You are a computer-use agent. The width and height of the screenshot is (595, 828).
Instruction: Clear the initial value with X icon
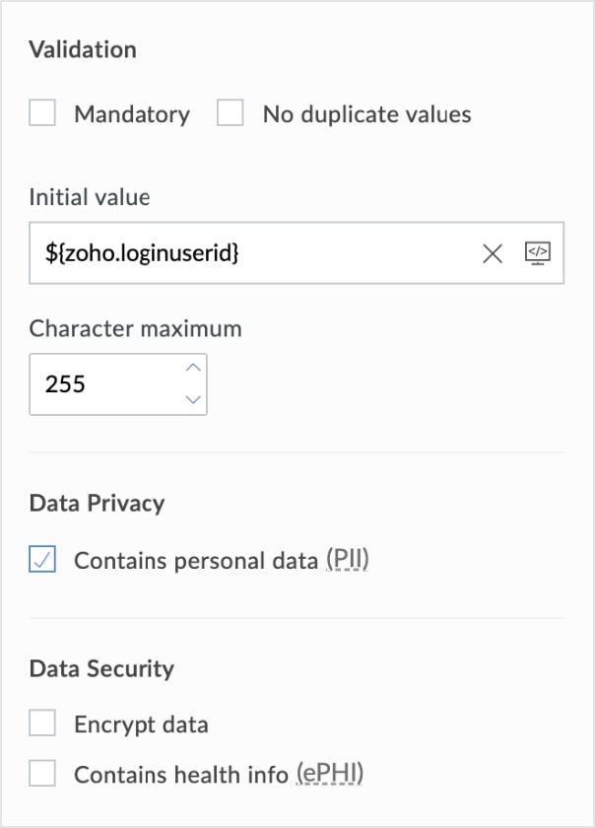click(x=493, y=254)
